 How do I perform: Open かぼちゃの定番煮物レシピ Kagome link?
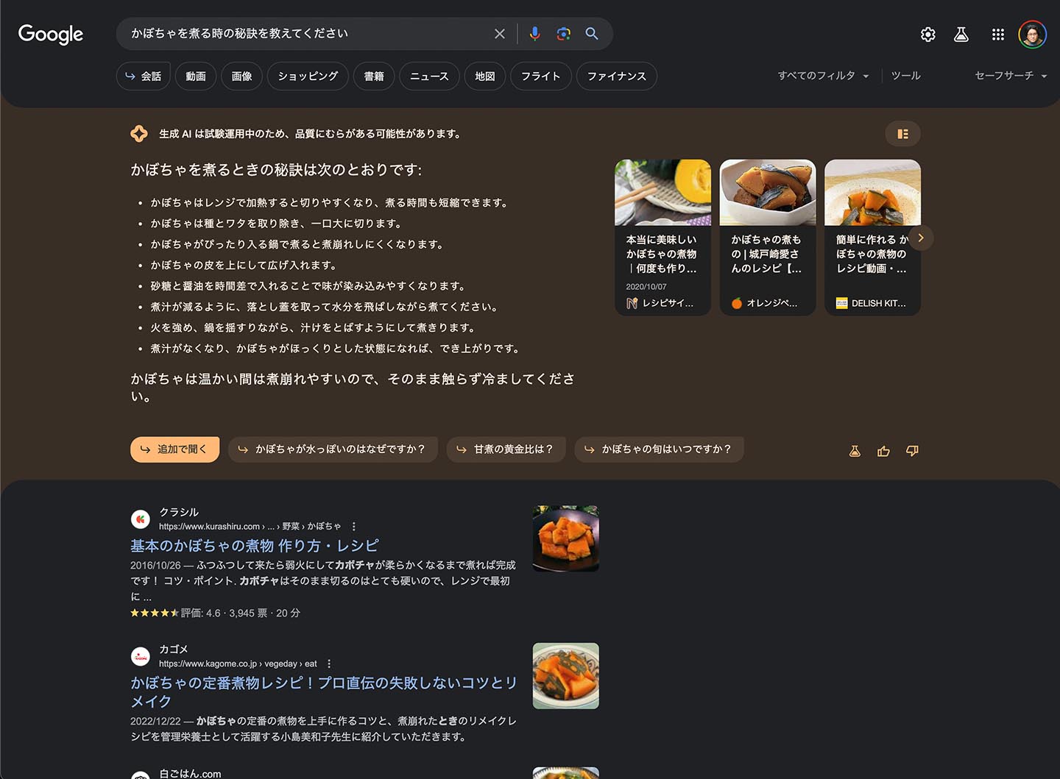pos(324,692)
